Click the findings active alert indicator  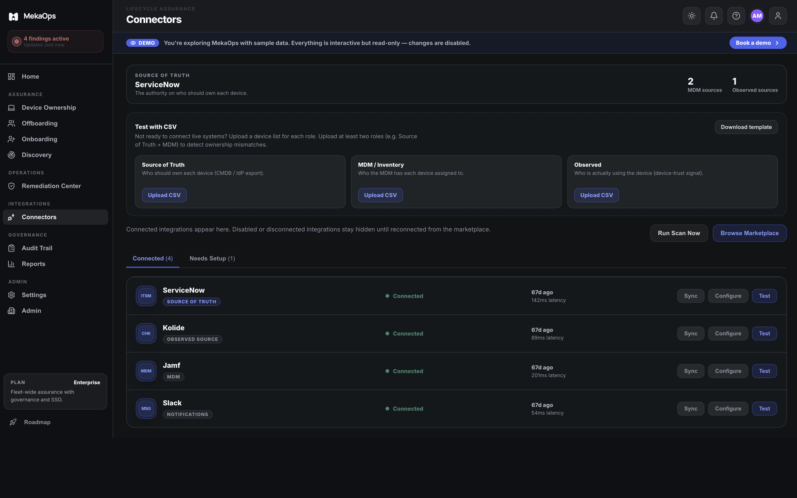pyautogui.click(x=55, y=41)
